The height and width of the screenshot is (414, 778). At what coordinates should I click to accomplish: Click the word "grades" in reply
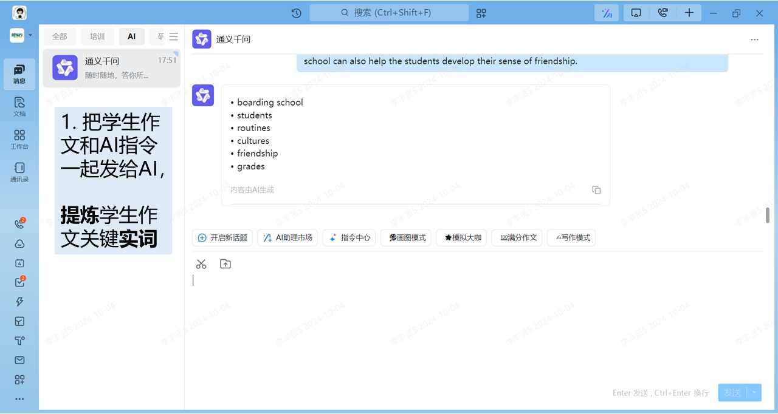pos(251,166)
